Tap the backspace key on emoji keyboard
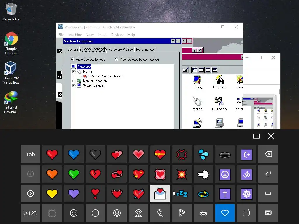 (268, 154)
